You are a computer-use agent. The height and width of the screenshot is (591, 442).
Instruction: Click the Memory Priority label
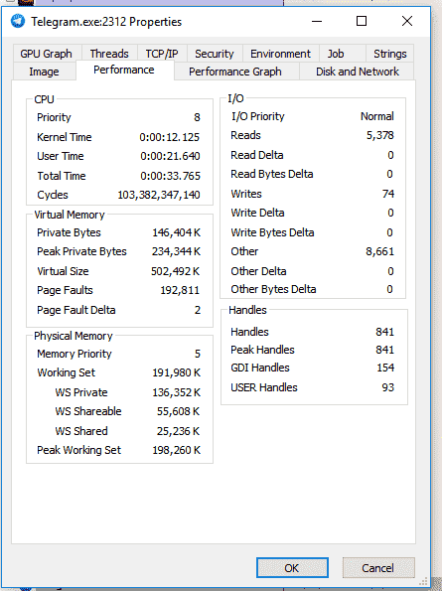(x=74, y=354)
